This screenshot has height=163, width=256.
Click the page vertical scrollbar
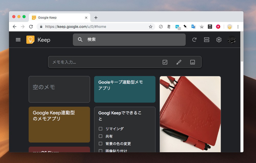coord(242,47)
